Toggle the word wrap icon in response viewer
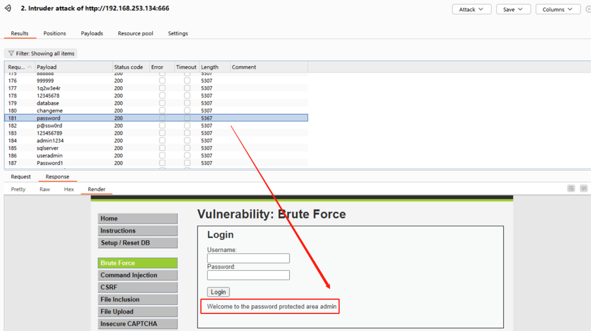This screenshot has width=591, height=331. click(571, 188)
